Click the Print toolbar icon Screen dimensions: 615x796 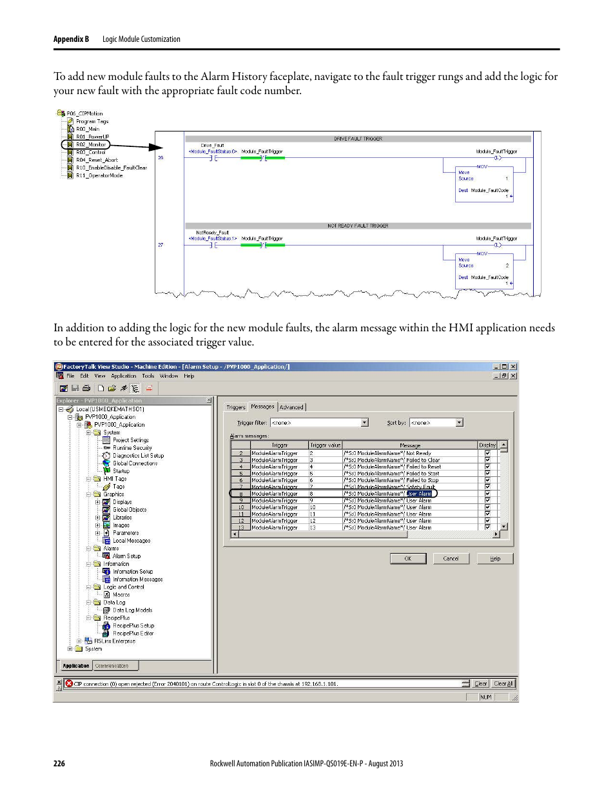coord(86,388)
